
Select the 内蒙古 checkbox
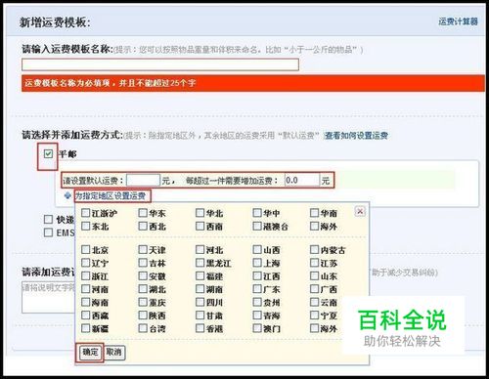click(314, 250)
